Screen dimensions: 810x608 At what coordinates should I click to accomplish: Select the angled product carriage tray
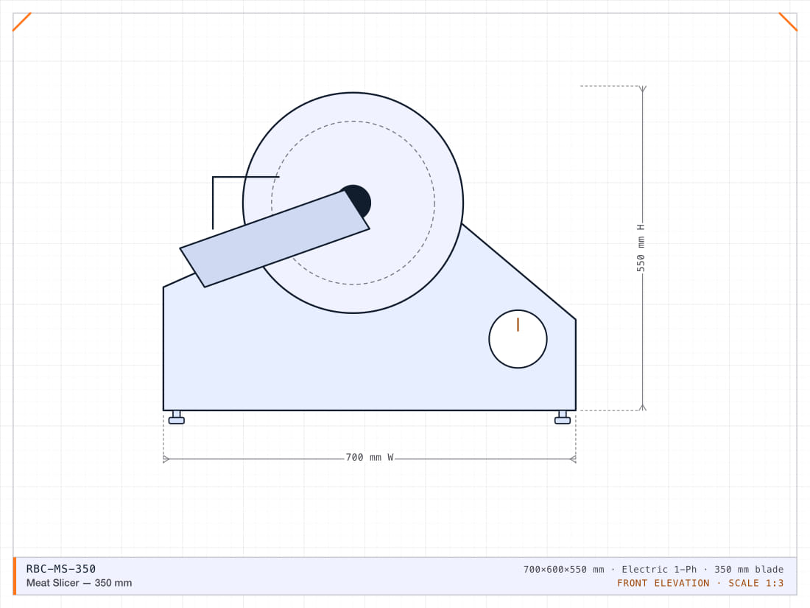point(275,239)
